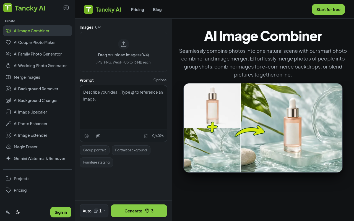This screenshot has height=221, width=354.
Task: Click the serum bottle combined preview image
Action: pos(263,128)
